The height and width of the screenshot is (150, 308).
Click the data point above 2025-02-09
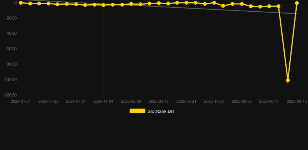click(131, 4)
